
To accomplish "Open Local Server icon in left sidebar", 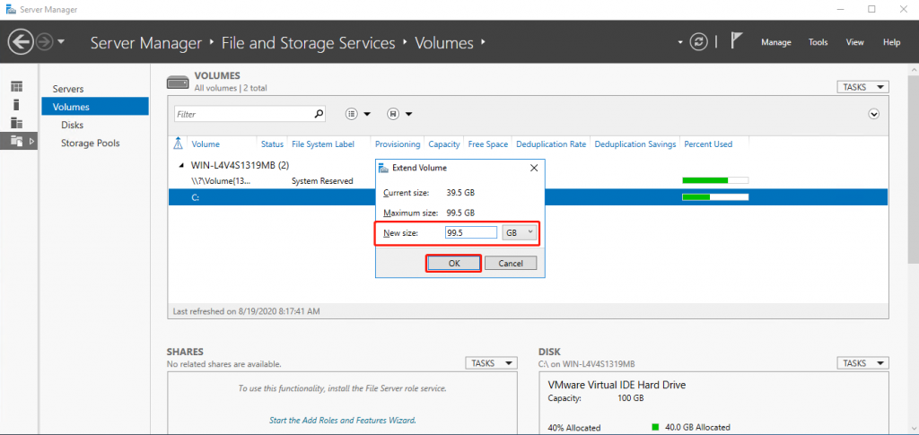I will coord(17,105).
